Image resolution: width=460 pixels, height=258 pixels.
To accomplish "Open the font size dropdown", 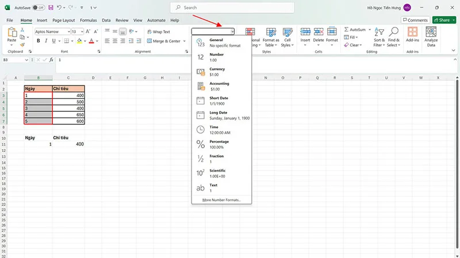I will pyautogui.click(x=82, y=32).
